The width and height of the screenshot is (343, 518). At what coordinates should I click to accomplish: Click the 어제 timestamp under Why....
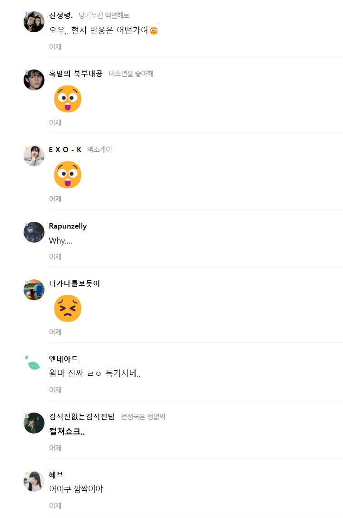coord(55,257)
